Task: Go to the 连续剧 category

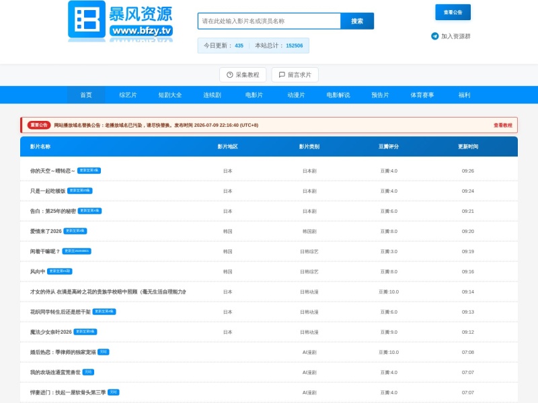Action: [x=212, y=95]
